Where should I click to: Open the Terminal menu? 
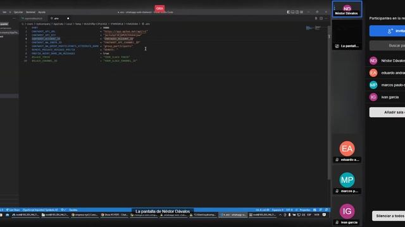[30, 12]
